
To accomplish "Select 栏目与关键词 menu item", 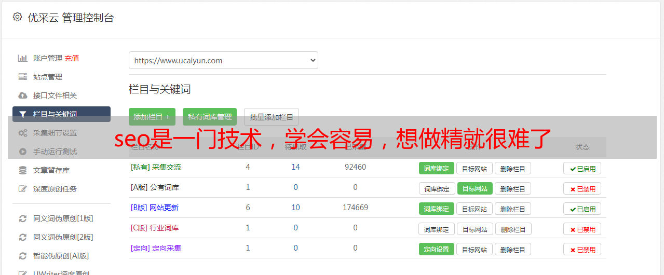I will (61, 114).
